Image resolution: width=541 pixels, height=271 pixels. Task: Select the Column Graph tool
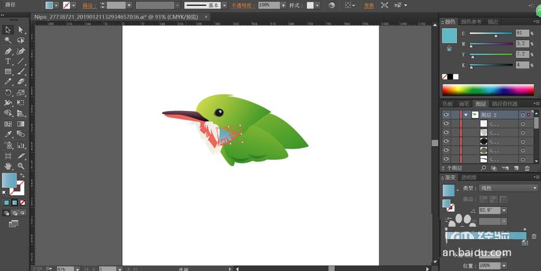21,145
